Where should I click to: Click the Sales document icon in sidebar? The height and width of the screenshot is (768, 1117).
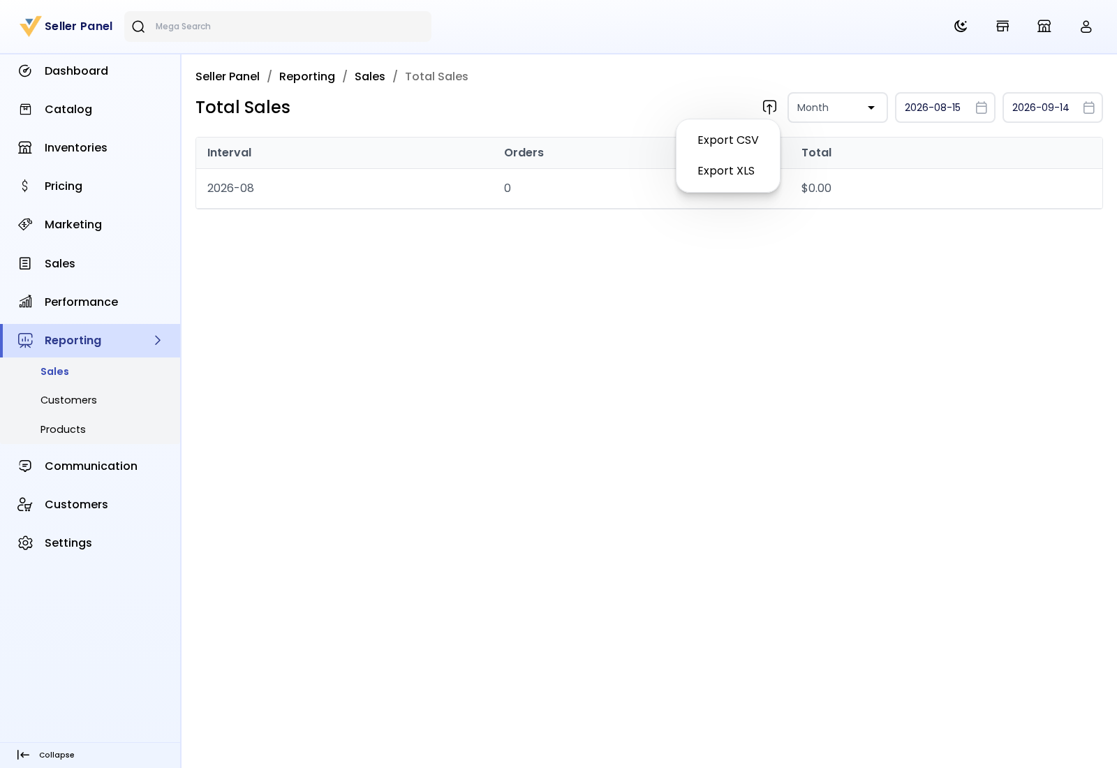(x=25, y=264)
